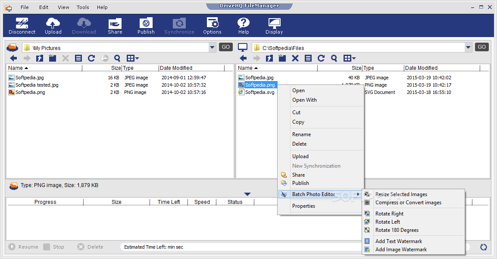The width and height of the screenshot is (497, 259).
Task: Search in the local Files pane
Action: tap(334, 58)
